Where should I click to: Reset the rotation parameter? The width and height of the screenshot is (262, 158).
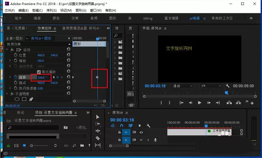pos(68,77)
